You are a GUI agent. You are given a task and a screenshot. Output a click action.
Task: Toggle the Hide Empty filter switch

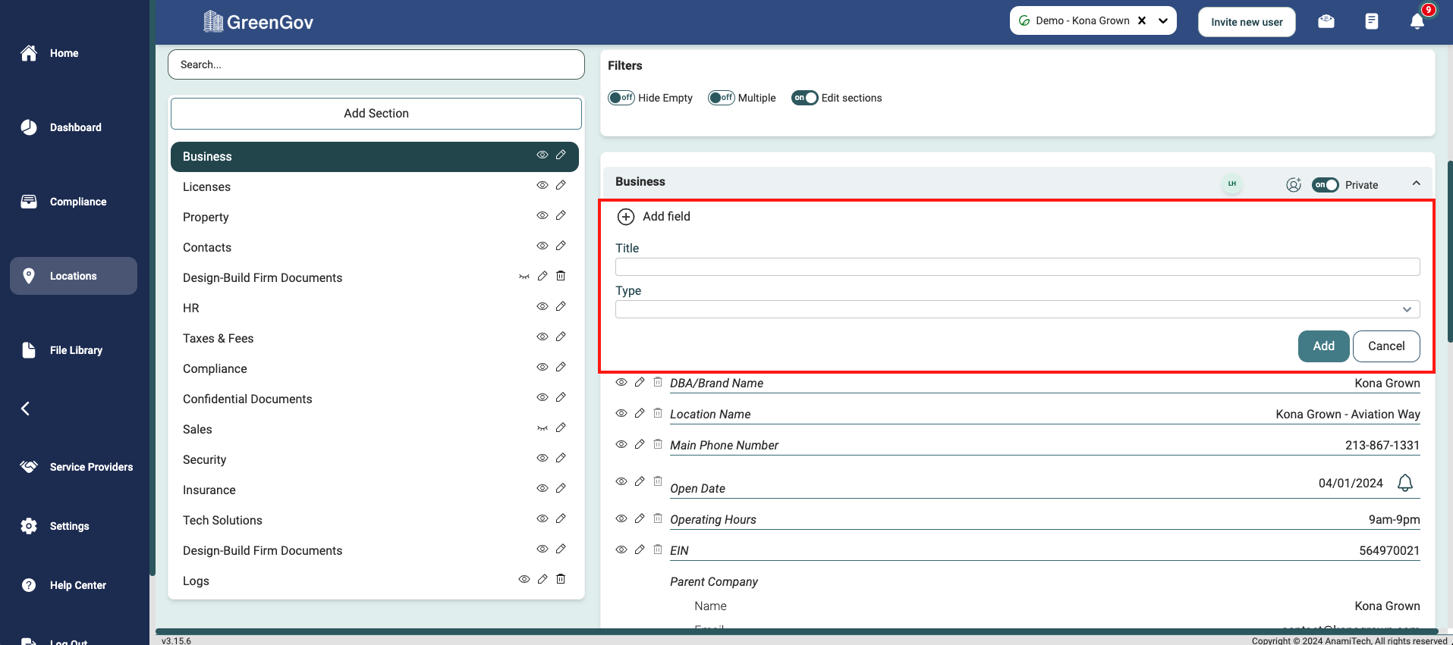[621, 98]
